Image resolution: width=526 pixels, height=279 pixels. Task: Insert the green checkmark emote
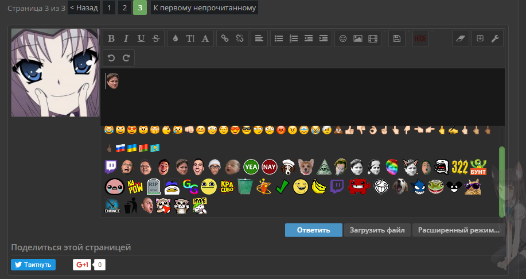click(282, 187)
